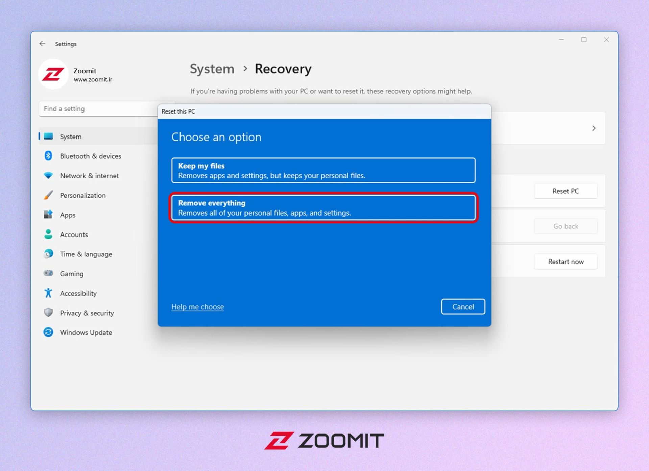The width and height of the screenshot is (649, 471).
Task: Click the Gaming controller icon
Action: [48, 273]
